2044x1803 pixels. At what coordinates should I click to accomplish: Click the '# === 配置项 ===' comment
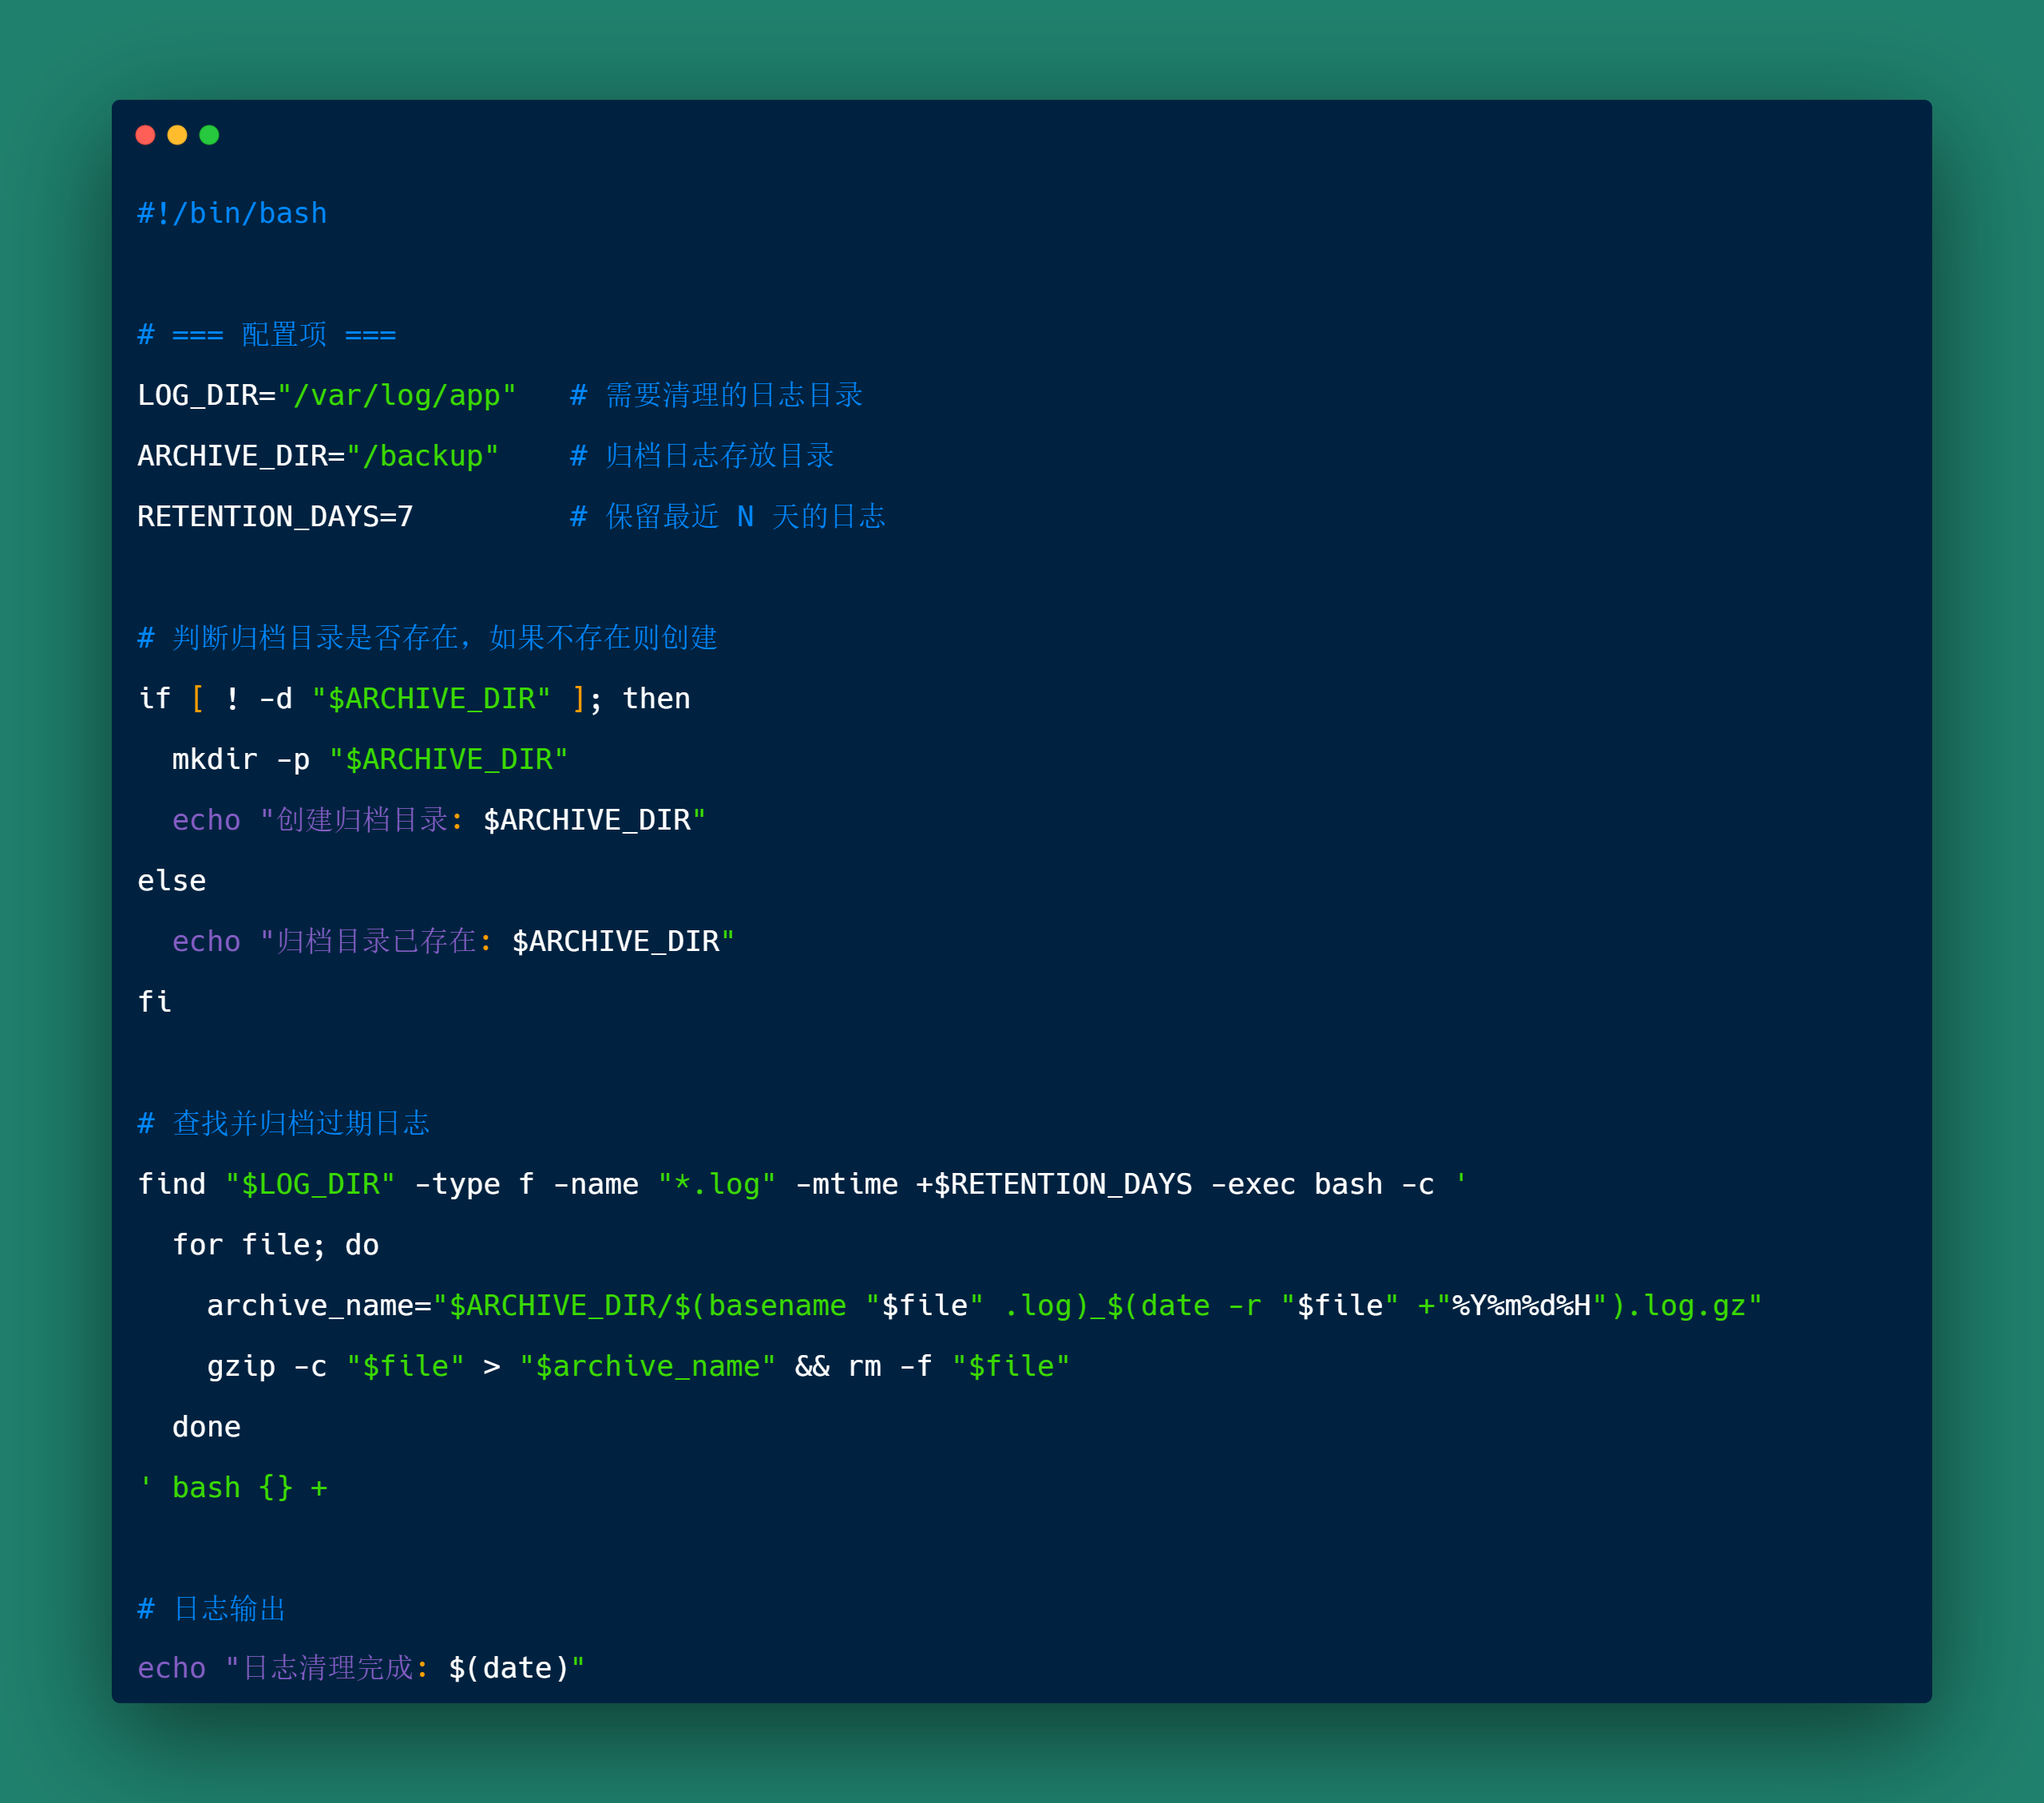[267, 335]
